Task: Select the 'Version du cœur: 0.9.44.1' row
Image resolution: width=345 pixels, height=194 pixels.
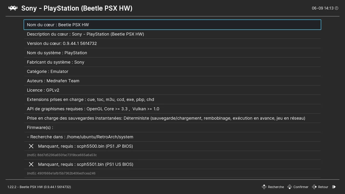Action: [172, 43]
